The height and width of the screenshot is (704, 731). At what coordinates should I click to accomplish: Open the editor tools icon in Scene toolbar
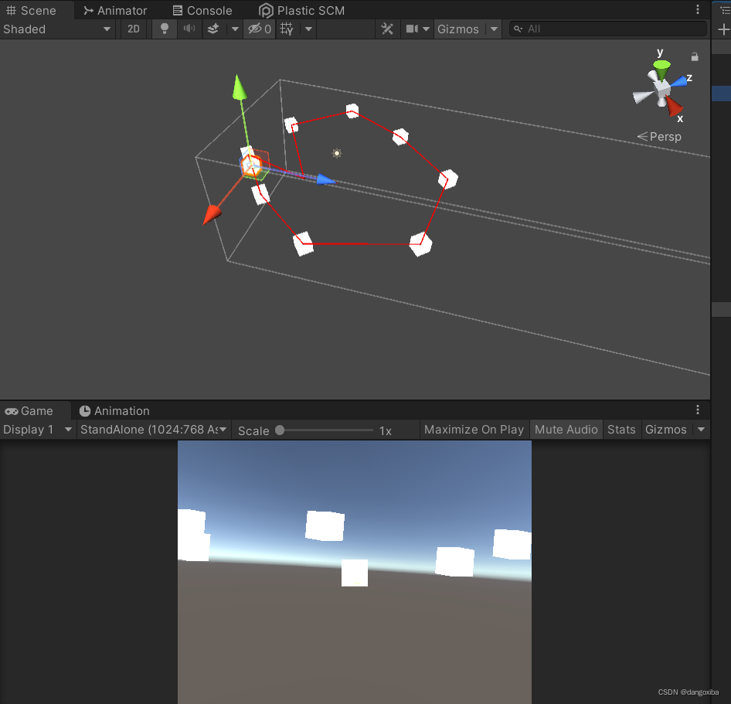tap(387, 29)
